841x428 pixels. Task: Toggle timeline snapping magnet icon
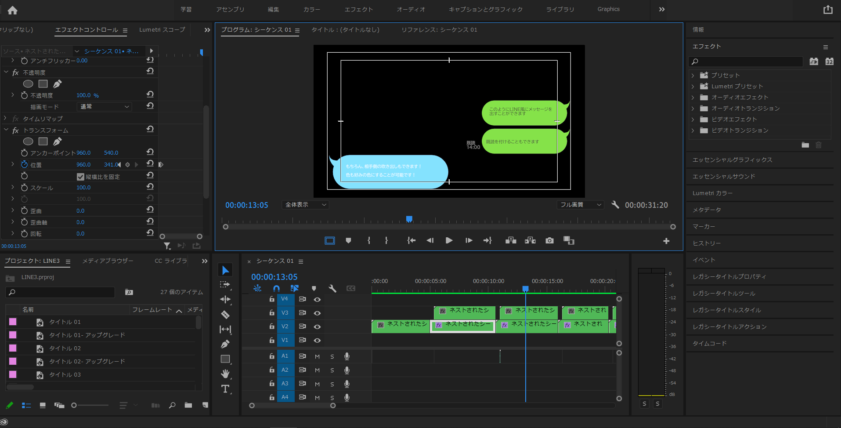[x=276, y=288]
